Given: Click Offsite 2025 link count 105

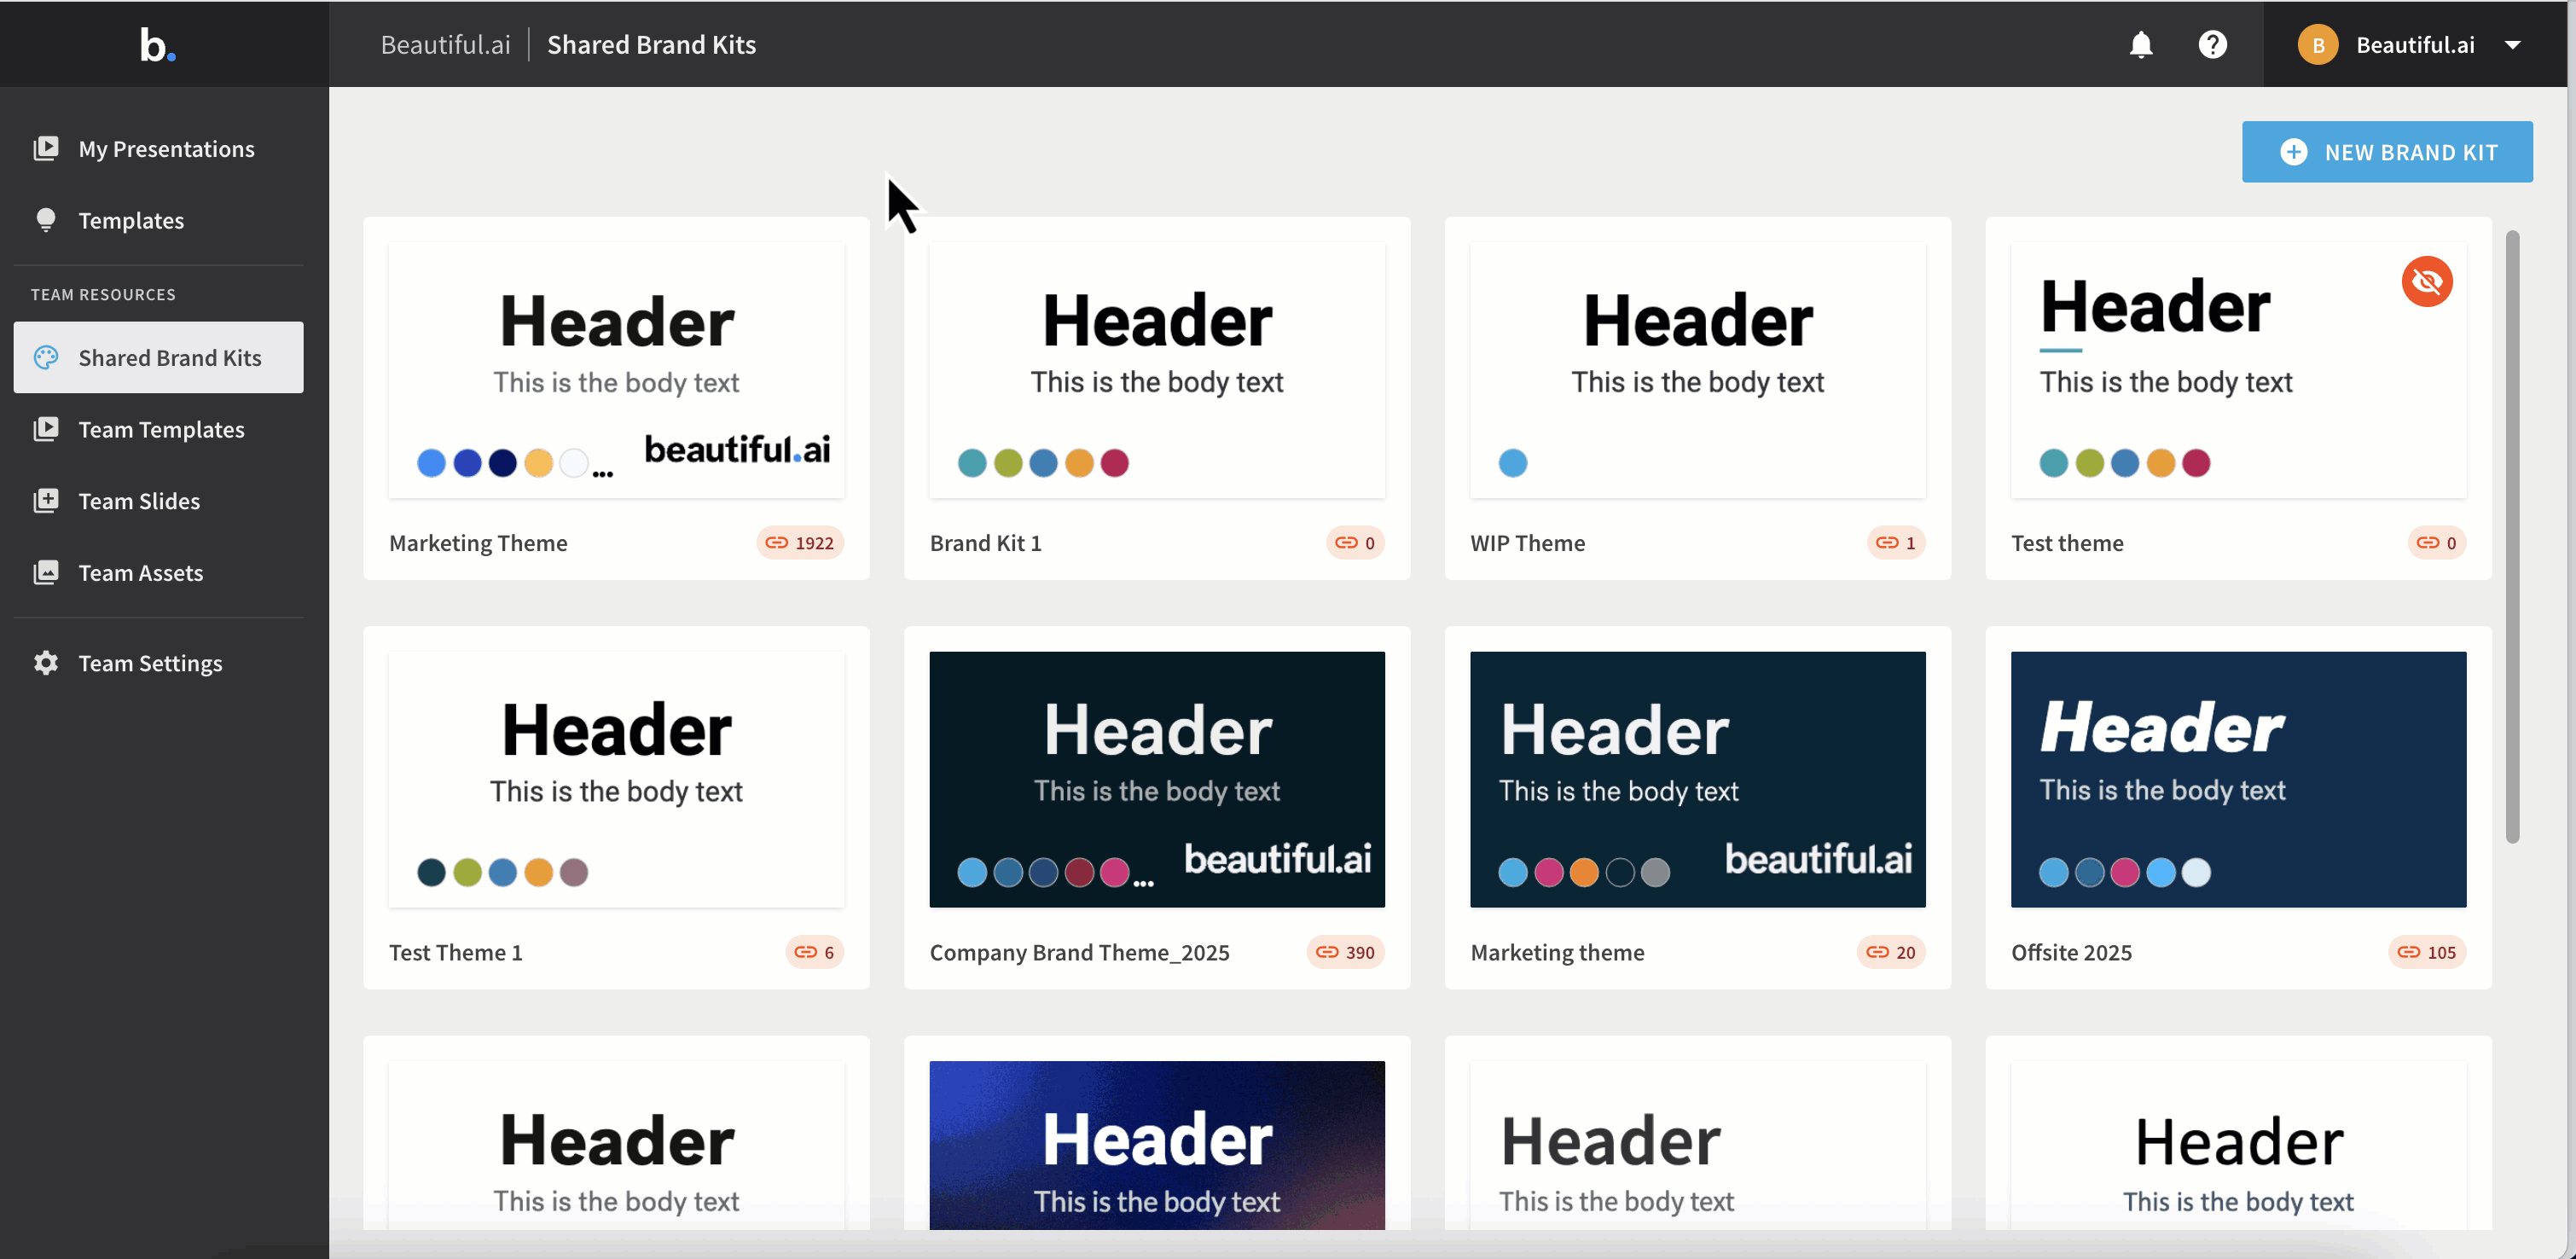Looking at the screenshot, I should click(x=2427, y=952).
